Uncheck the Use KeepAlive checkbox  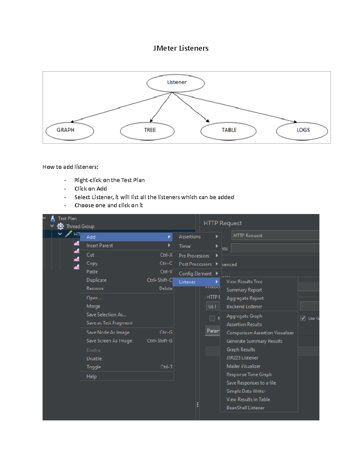[303, 318]
